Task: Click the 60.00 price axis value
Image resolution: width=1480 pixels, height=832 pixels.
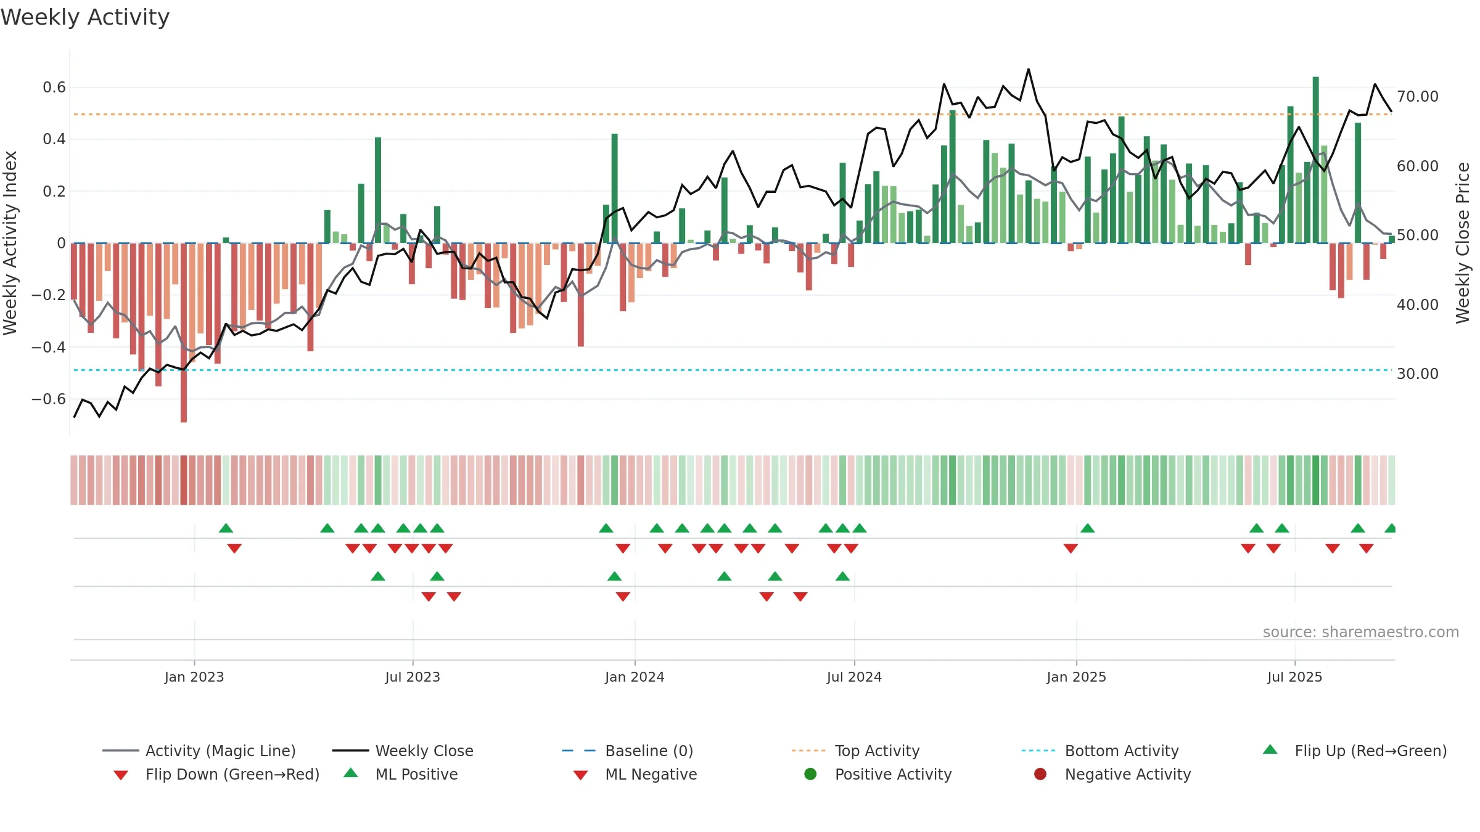Action: (1418, 166)
